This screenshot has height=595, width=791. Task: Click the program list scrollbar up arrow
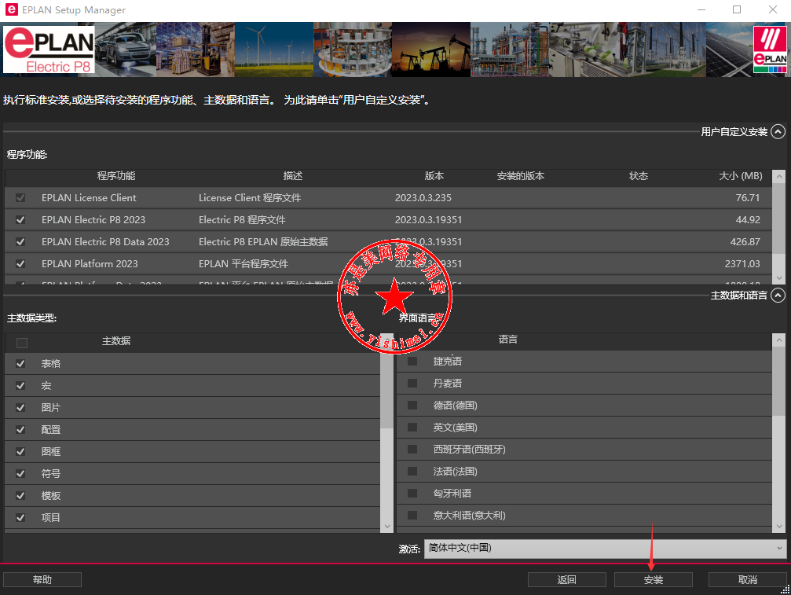click(x=779, y=177)
